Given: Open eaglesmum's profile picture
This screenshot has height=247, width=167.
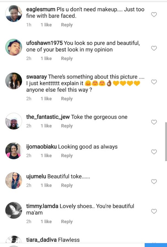Looking at the screenshot, I should pyautogui.click(x=14, y=13).
